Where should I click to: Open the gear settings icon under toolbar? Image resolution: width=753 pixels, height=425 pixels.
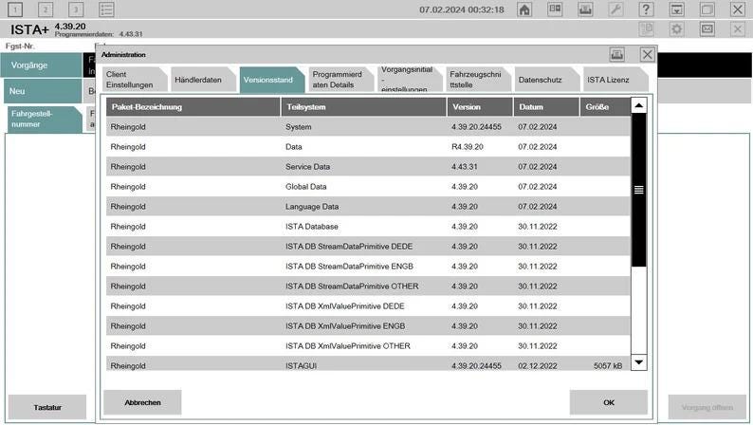pos(676,29)
